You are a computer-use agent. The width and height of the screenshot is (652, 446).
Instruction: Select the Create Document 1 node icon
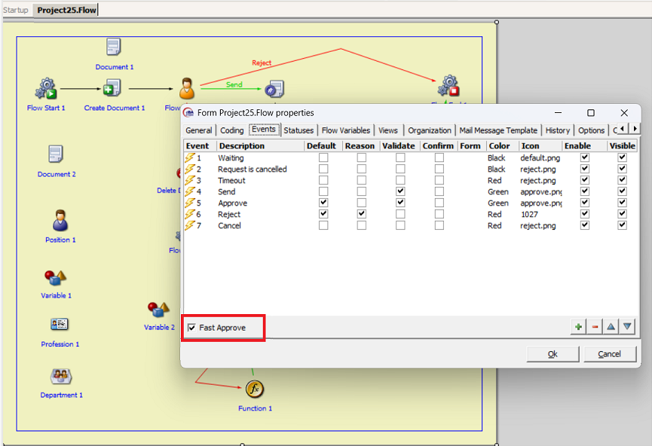tap(112, 89)
